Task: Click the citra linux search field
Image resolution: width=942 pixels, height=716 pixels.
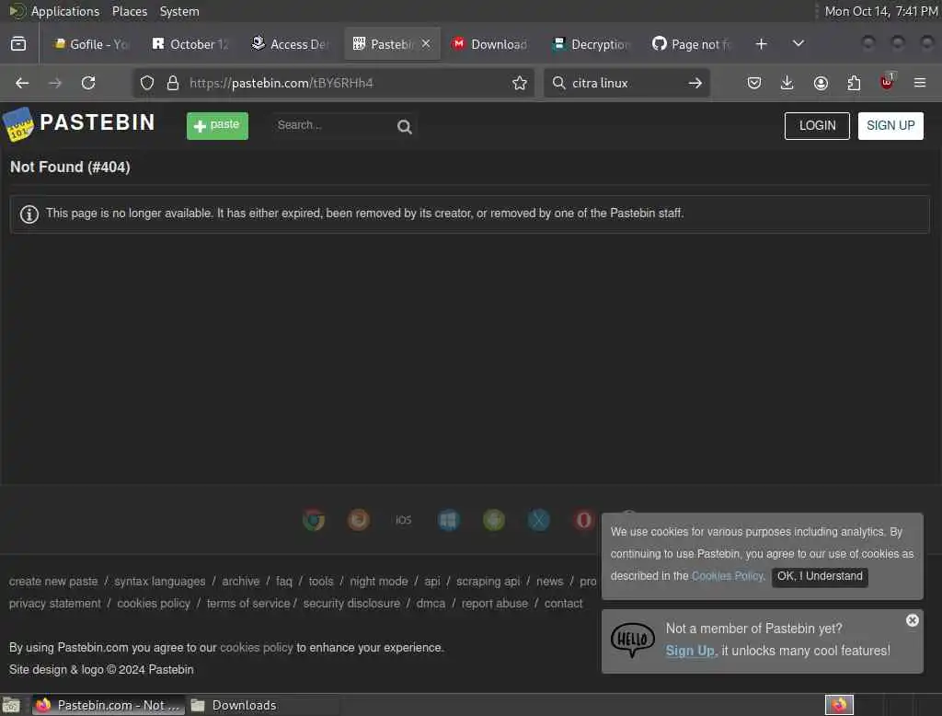Action: point(625,83)
